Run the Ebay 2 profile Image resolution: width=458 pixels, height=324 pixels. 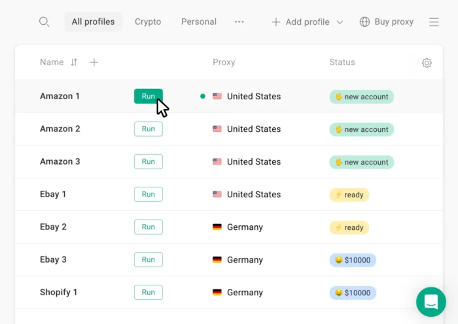point(149,227)
